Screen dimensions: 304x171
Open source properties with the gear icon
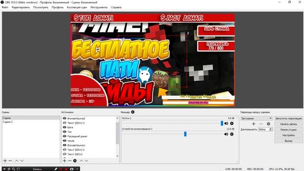coord(75,161)
